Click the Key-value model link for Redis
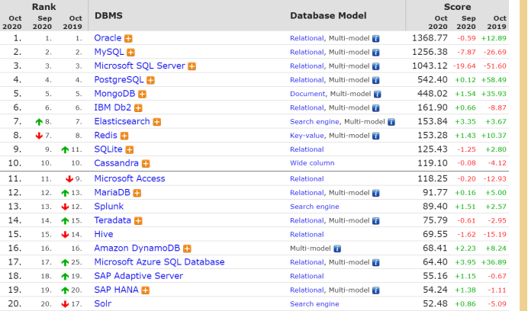Image resolution: width=528 pixels, height=311 pixels. [x=307, y=136]
